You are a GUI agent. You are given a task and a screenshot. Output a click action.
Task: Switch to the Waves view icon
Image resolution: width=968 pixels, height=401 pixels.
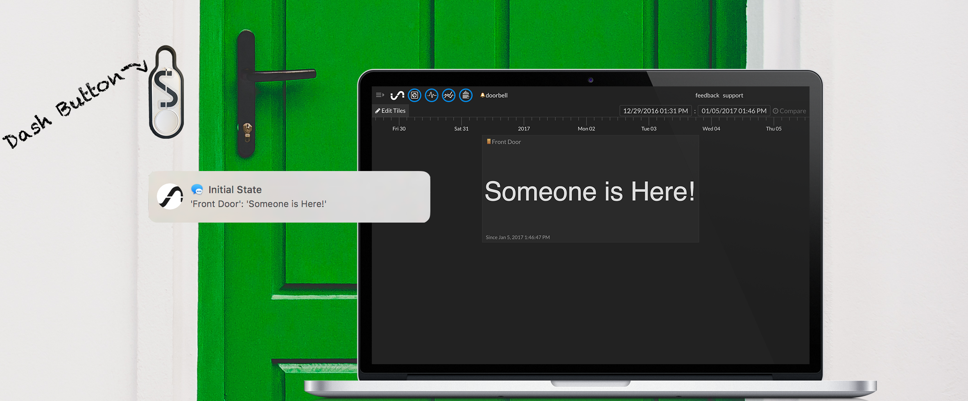pyautogui.click(x=432, y=95)
